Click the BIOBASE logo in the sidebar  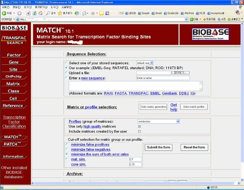tap(15, 28)
